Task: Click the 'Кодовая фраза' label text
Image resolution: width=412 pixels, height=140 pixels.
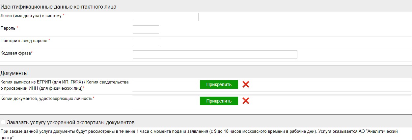Action: [x=15, y=53]
